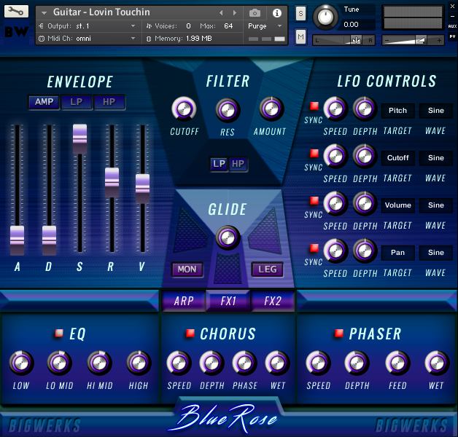This screenshot has width=458, height=437.
Task: Go to previous preset arrow
Action: tap(221, 13)
